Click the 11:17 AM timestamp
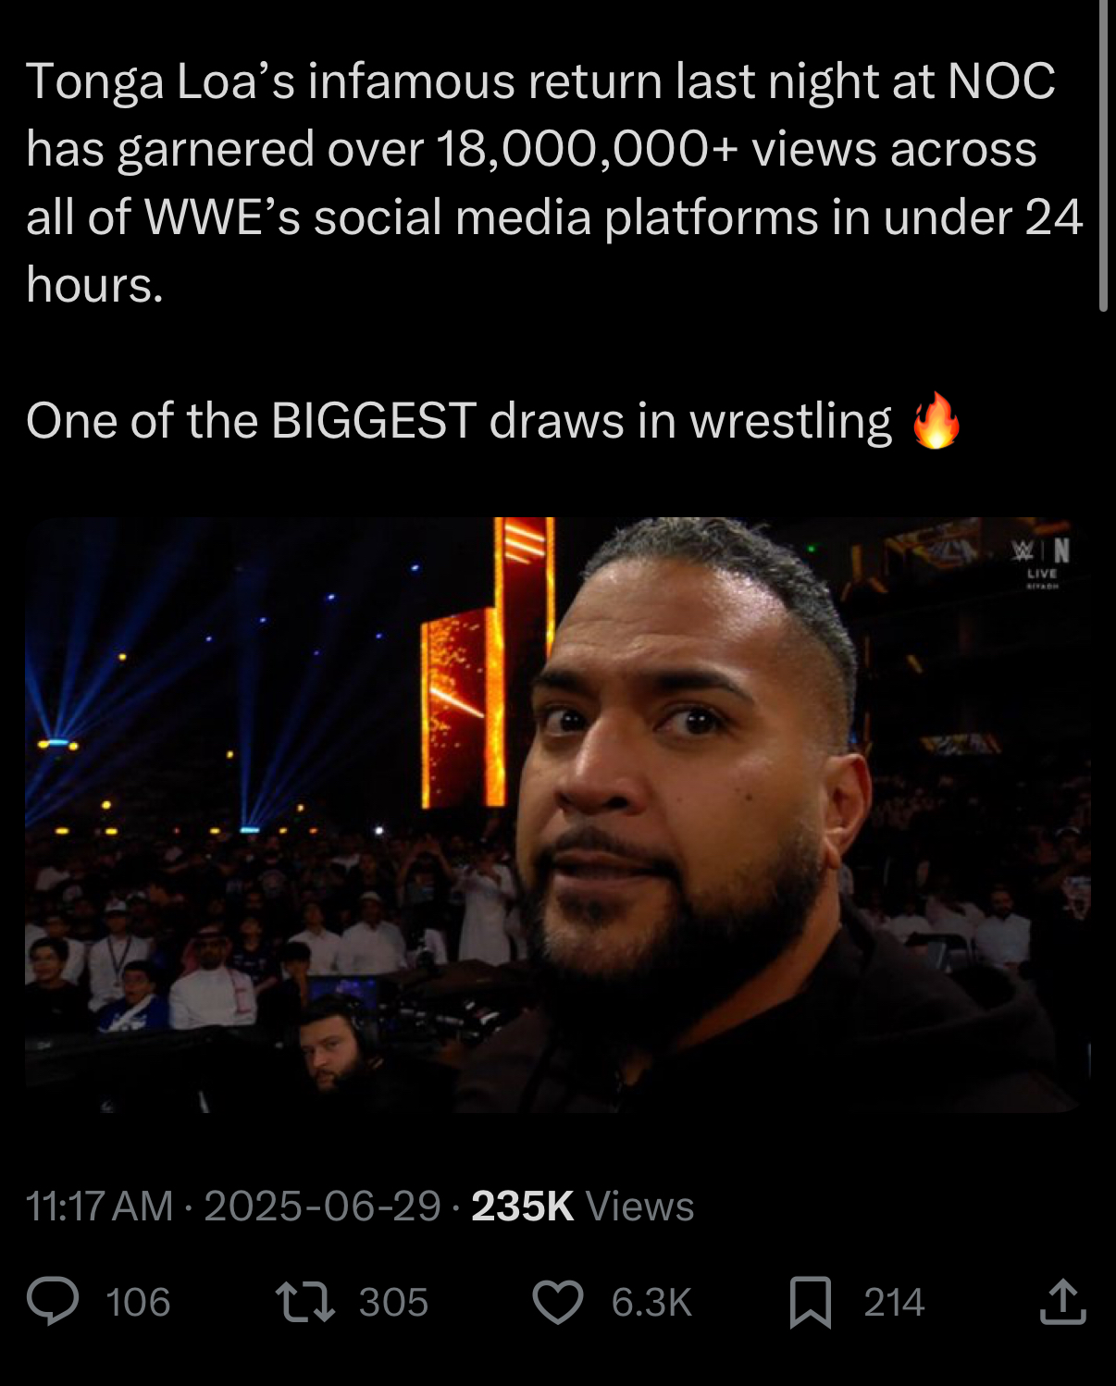The width and height of the screenshot is (1116, 1386). (99, 1207)
